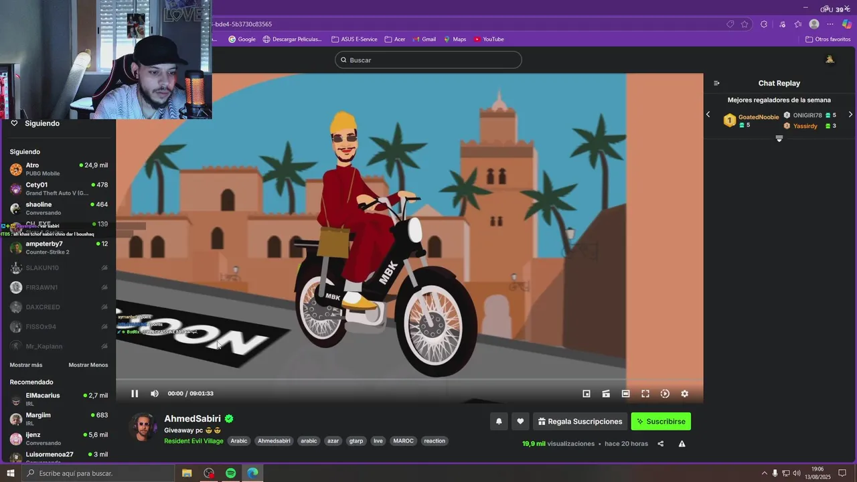This screenshot has height=482, width=857.
Task: Toggle the notification bell for AhmedSabiri
Action: (x=499, y=421)
